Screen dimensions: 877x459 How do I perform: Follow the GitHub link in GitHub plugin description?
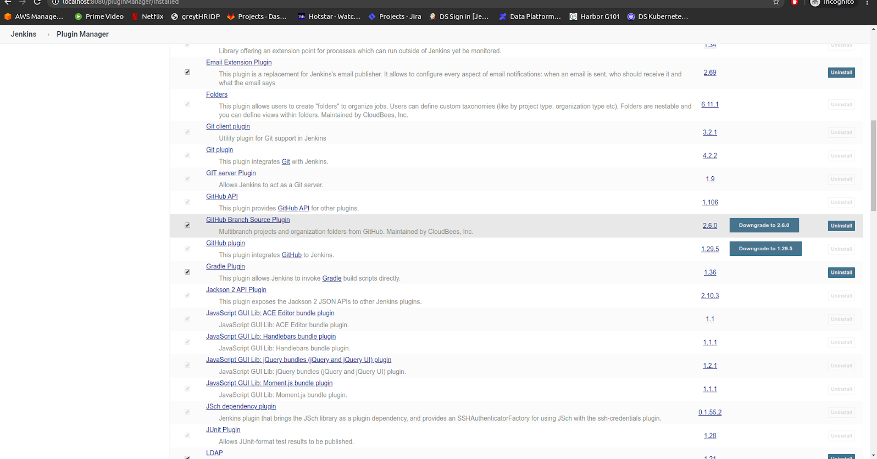[x=291, y=255]
